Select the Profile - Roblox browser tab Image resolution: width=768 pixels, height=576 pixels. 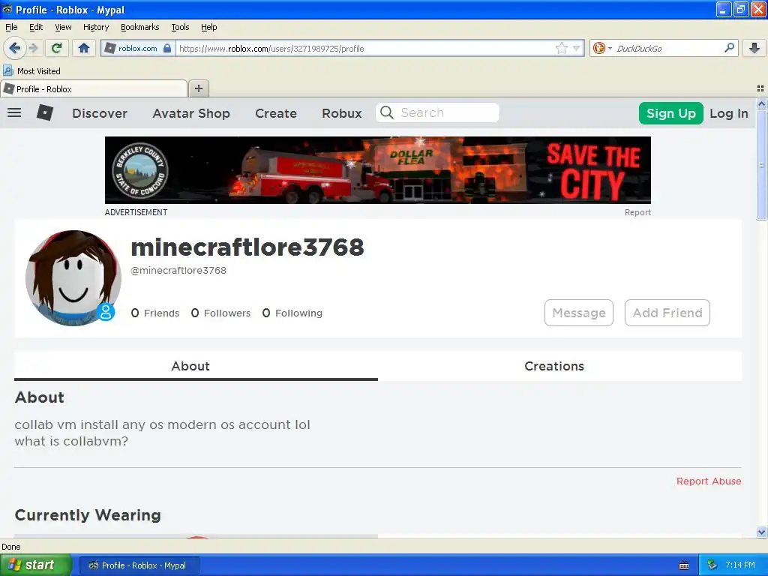click(x=94, y=88)
